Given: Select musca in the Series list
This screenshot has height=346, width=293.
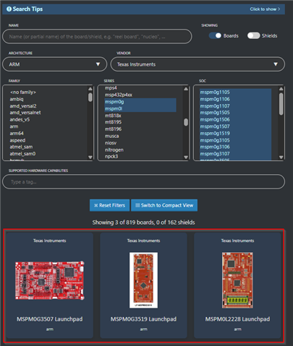Looking at the screenshot, I should click(x=112, y=136).
